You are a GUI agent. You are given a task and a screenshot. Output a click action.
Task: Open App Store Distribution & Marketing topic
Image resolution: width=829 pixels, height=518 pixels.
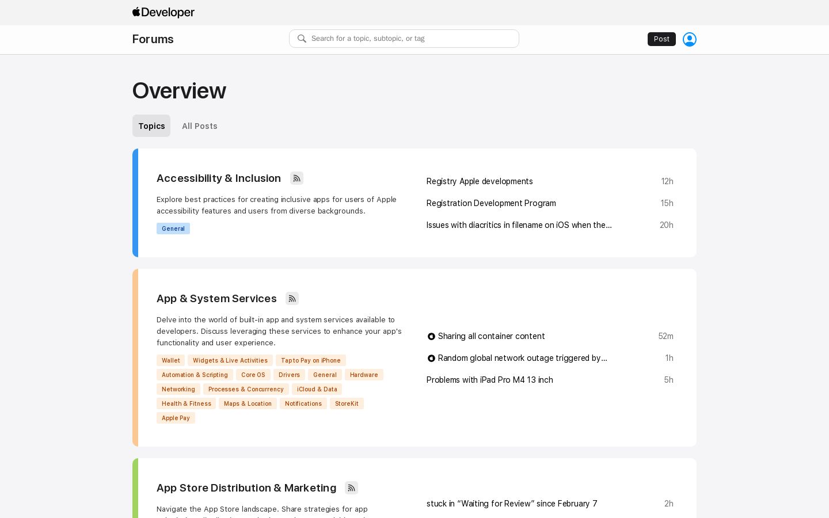(x=246, y=488)
